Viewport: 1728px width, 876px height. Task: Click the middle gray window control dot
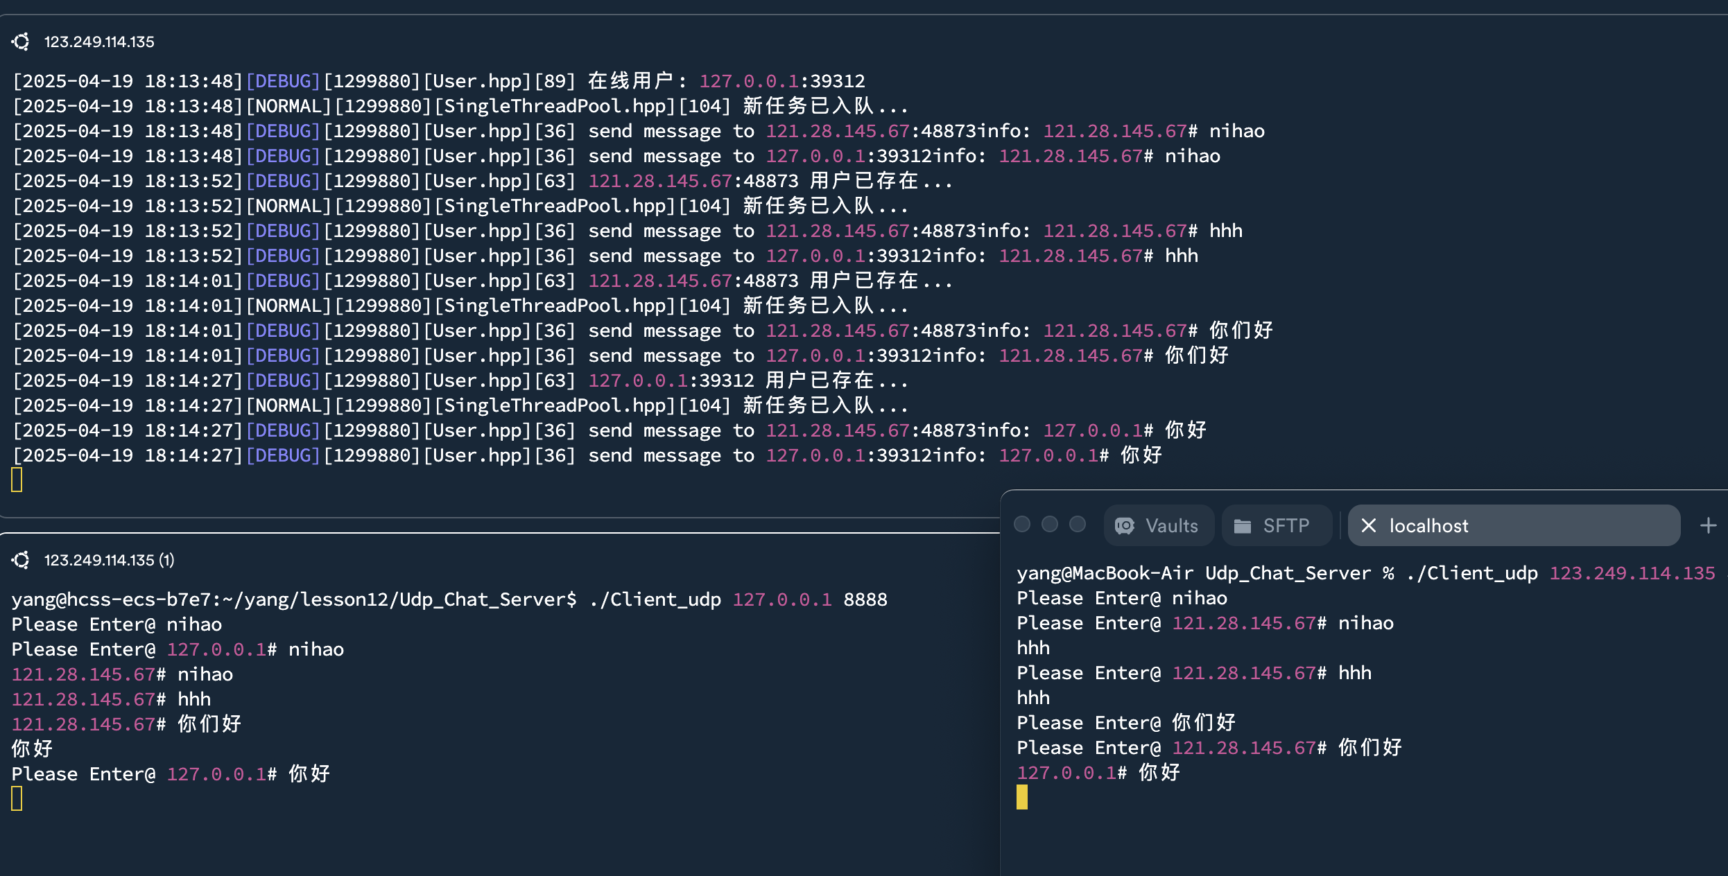[1050, 525]
